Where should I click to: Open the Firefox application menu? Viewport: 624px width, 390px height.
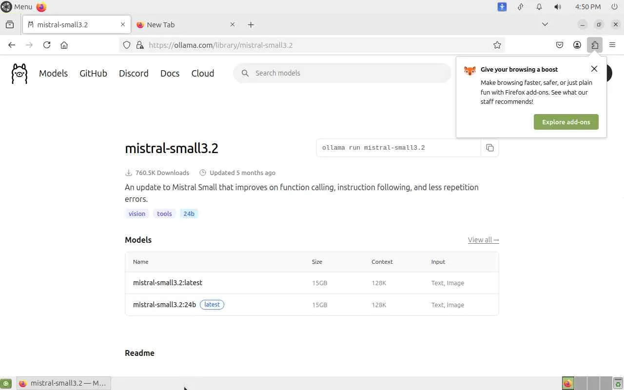[x=612, y=45]
